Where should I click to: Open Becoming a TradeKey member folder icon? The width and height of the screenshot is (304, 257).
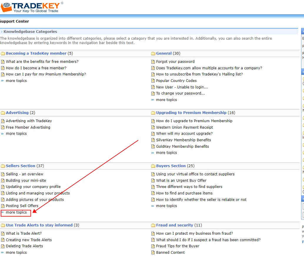[3, 53]
